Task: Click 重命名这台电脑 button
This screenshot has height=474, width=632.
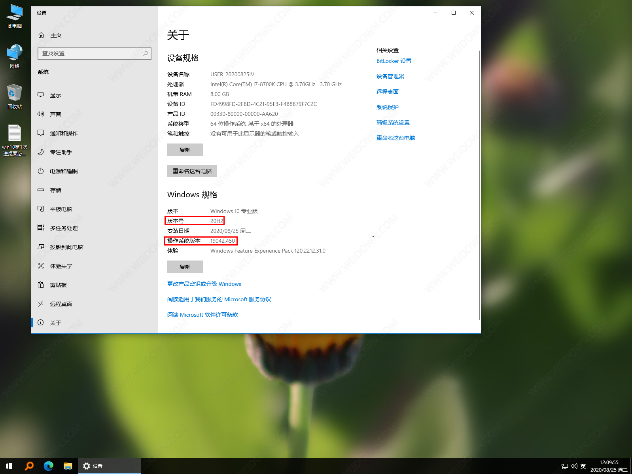Action: coord(192,171)
